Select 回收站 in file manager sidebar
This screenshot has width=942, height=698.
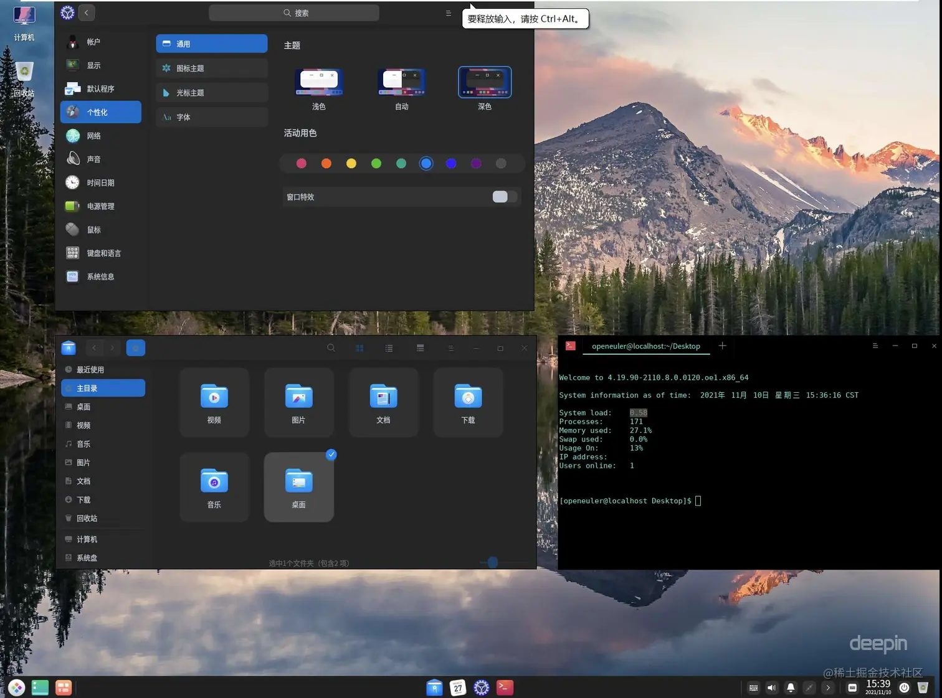click(x=103, y=518)
